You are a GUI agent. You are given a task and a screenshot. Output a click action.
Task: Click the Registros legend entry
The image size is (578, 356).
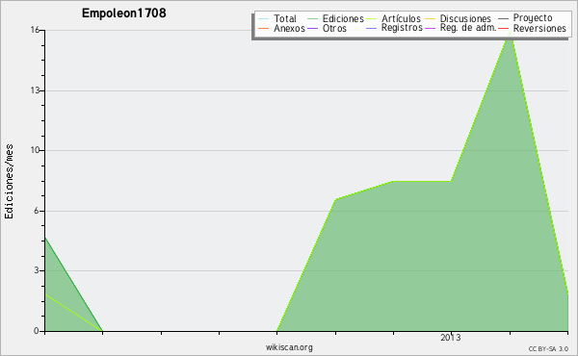click(x=394, y=28)
